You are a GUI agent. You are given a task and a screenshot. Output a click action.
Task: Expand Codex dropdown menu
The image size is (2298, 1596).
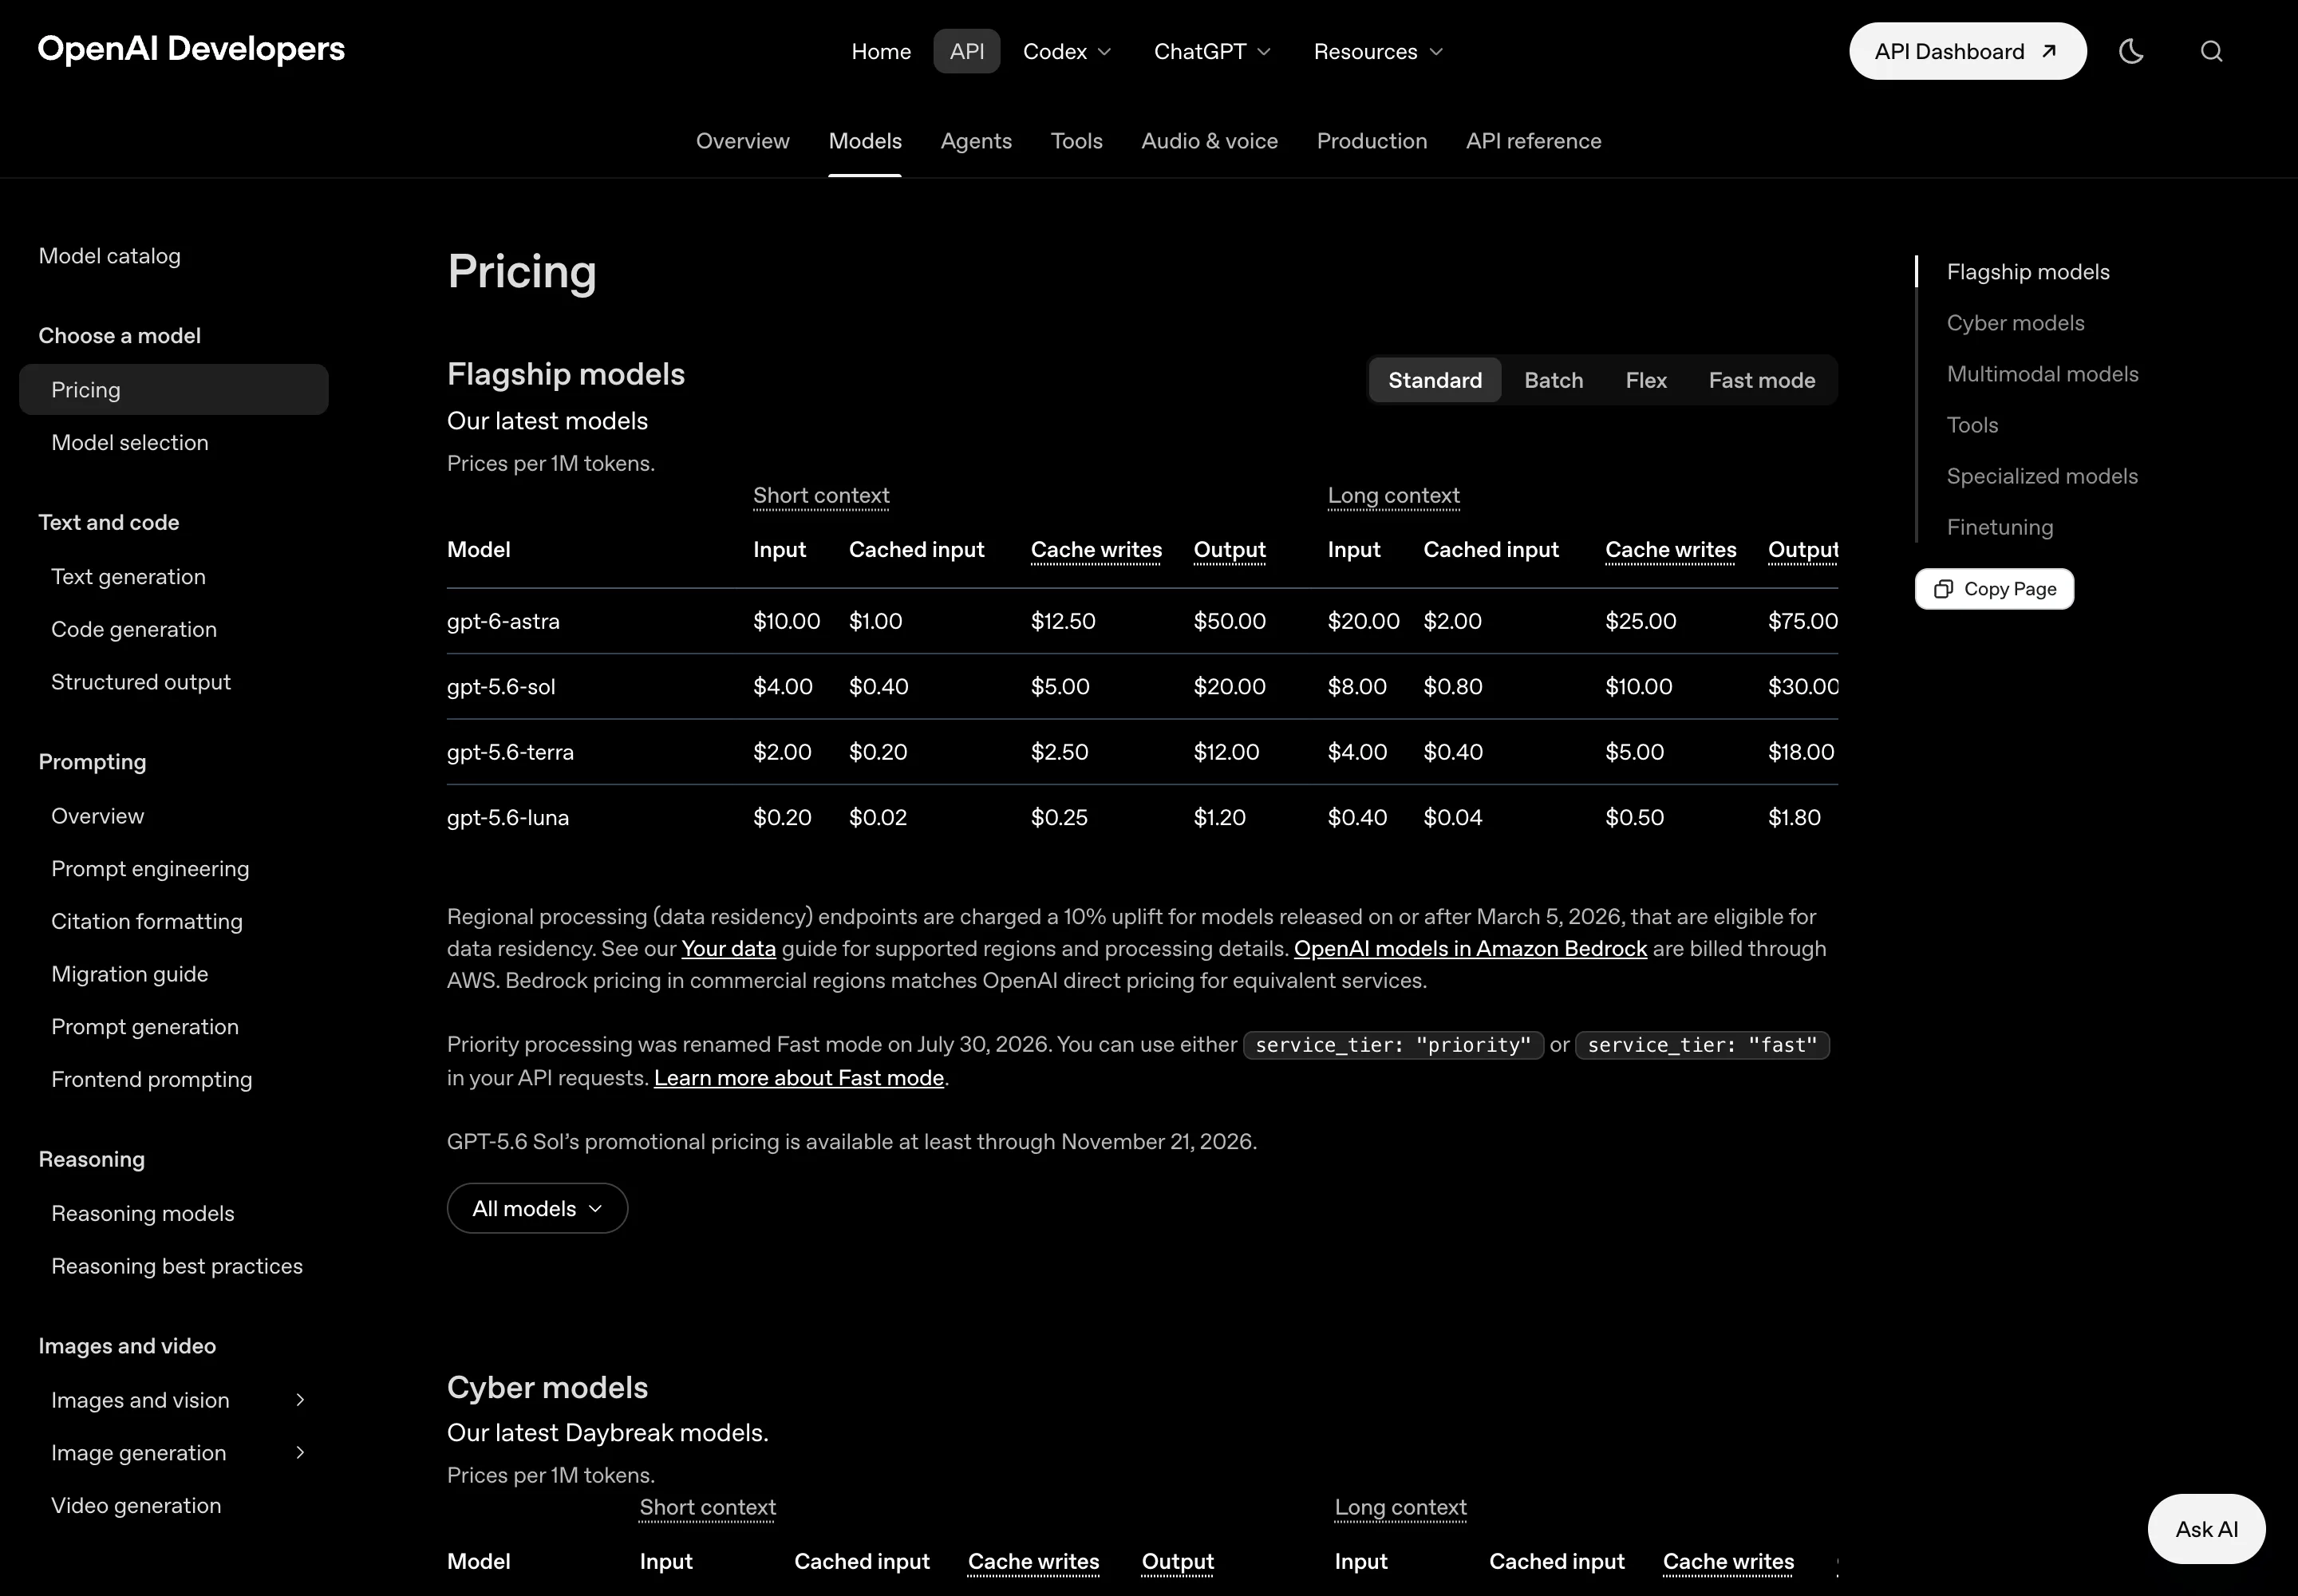pos(1067,51)
